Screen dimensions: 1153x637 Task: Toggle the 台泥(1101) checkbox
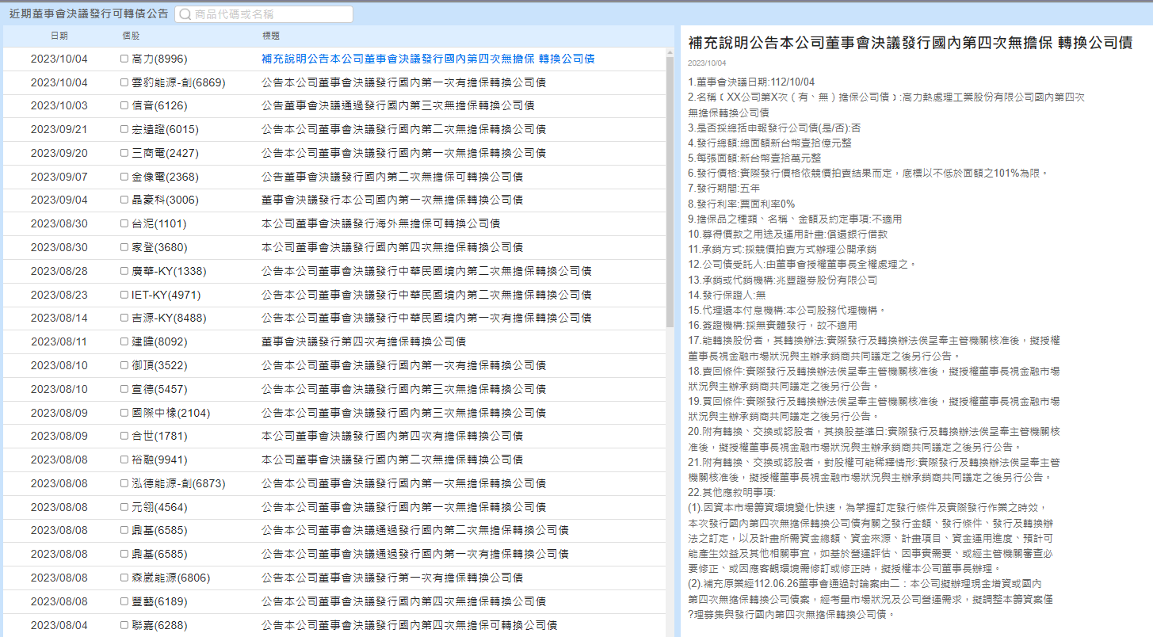[x=124, y=224]
